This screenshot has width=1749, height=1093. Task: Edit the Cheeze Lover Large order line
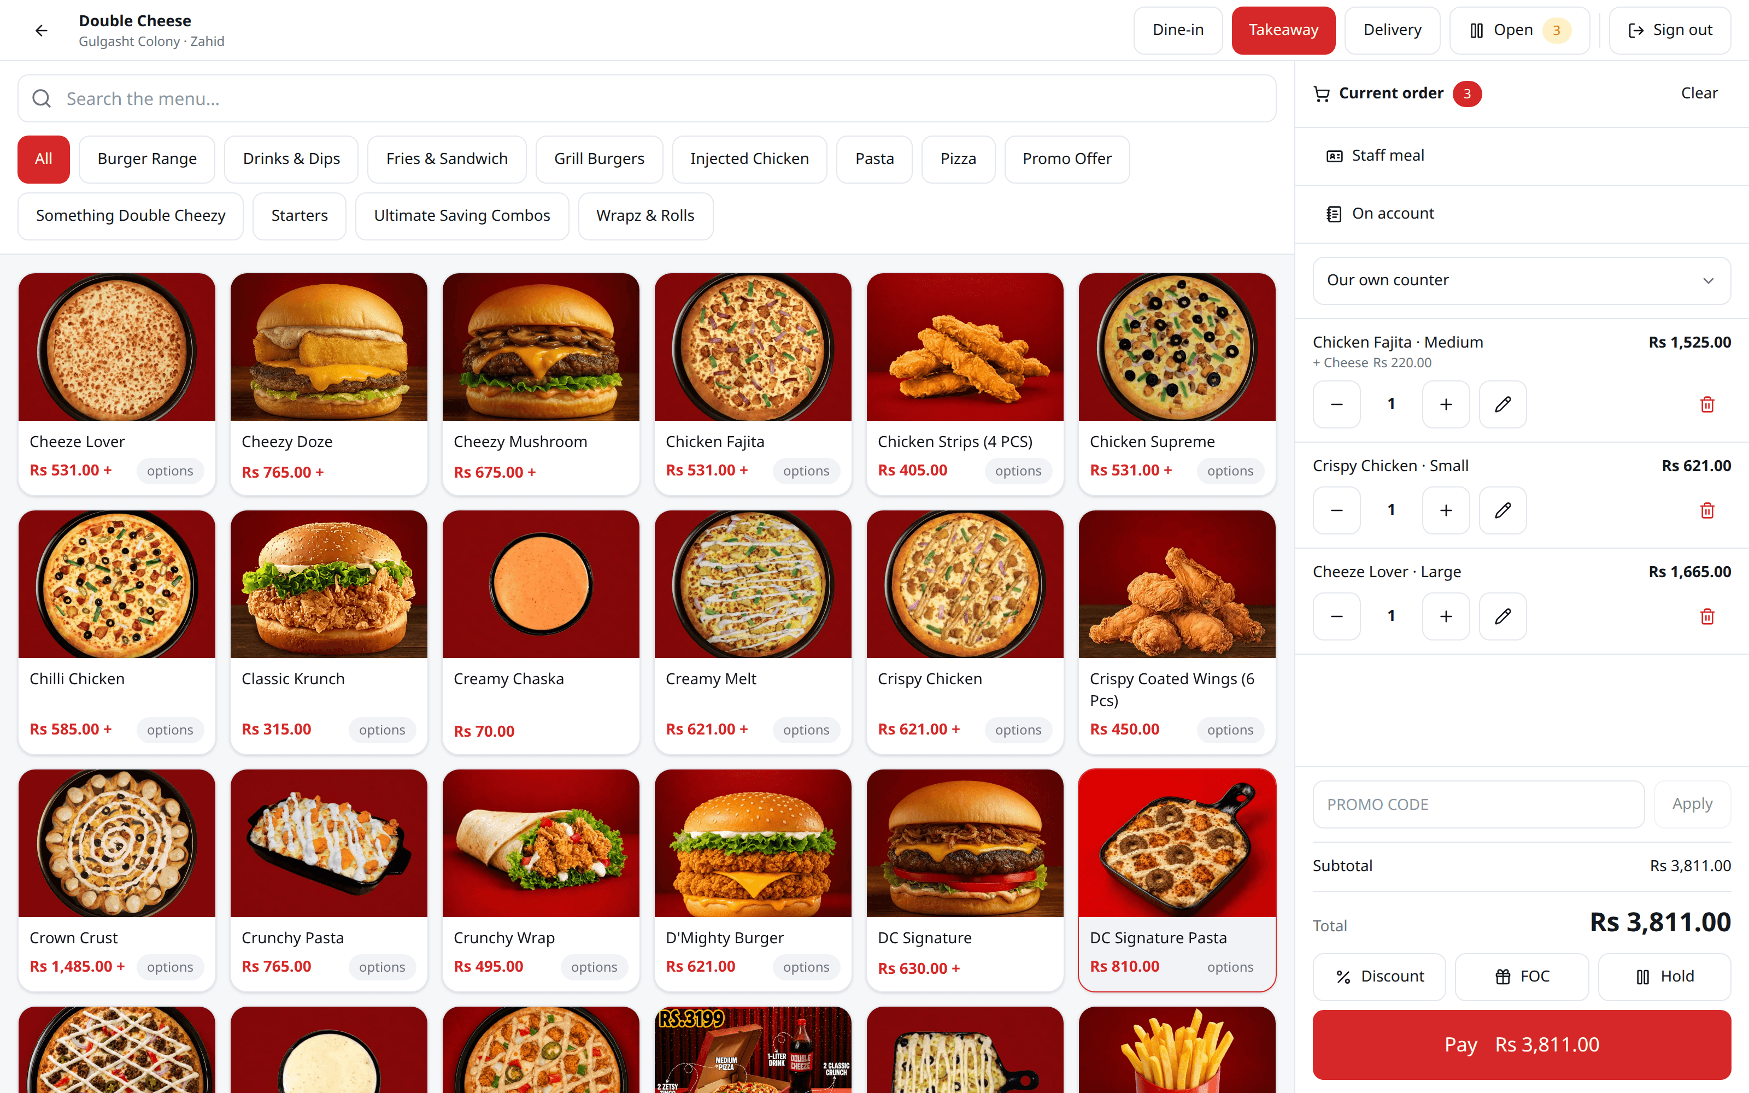coord(1503,616)
